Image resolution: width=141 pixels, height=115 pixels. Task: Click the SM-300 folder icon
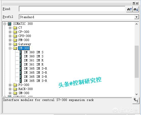15,93
